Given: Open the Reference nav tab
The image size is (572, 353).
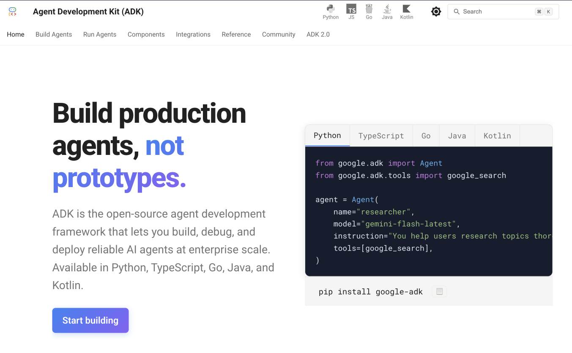Looking at the screenshot, I should click(x=236, y=34).
